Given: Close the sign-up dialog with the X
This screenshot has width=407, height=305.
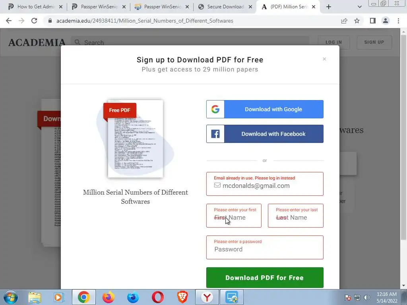Looking at the screenshot, I should tap(324, 59).
